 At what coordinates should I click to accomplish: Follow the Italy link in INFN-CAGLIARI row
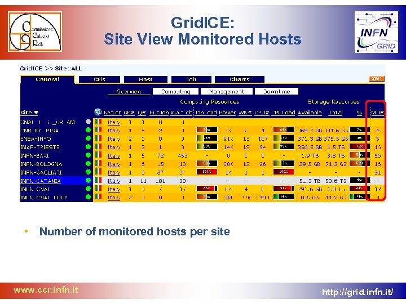click(x=113, y=172)
